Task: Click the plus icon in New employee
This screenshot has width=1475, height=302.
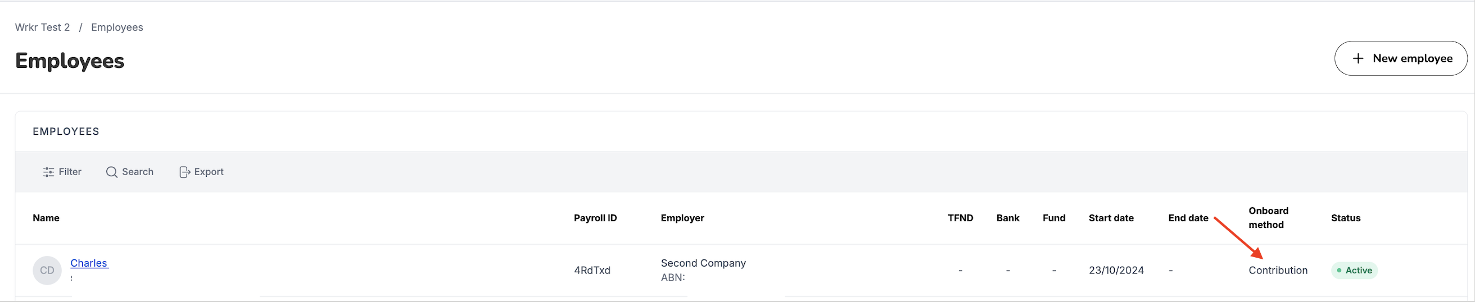Action: point(1358,58)
